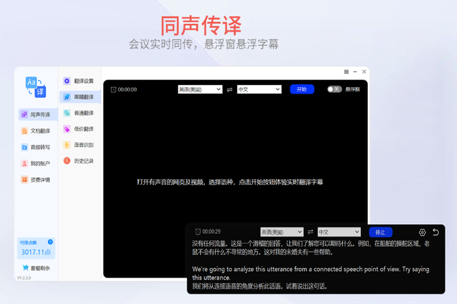
Task: Open 文档翻译 in the left sidebar
Action: (x=35, y=131)
